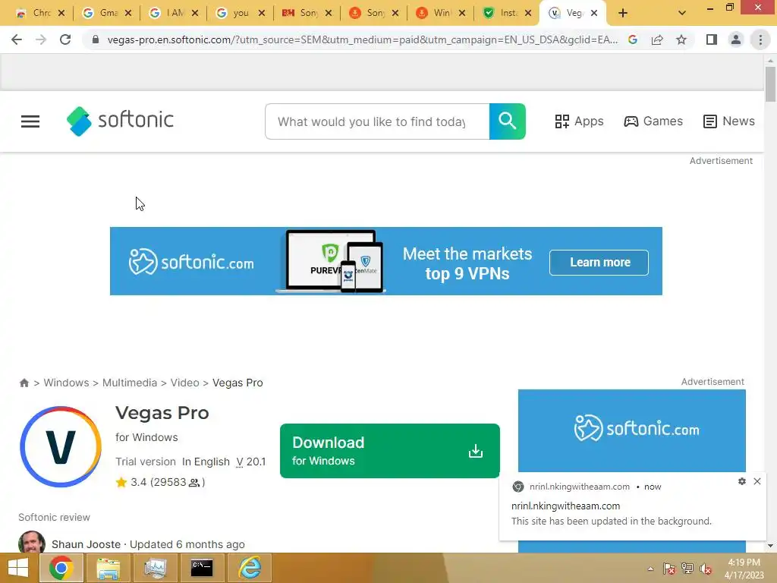
Task: Reload the current page
Action: tap(65, 39)
